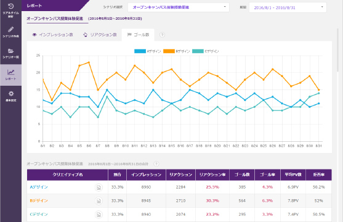Open the リアルタイム real-time analysis sidebar icon

(x=10, y=10)
